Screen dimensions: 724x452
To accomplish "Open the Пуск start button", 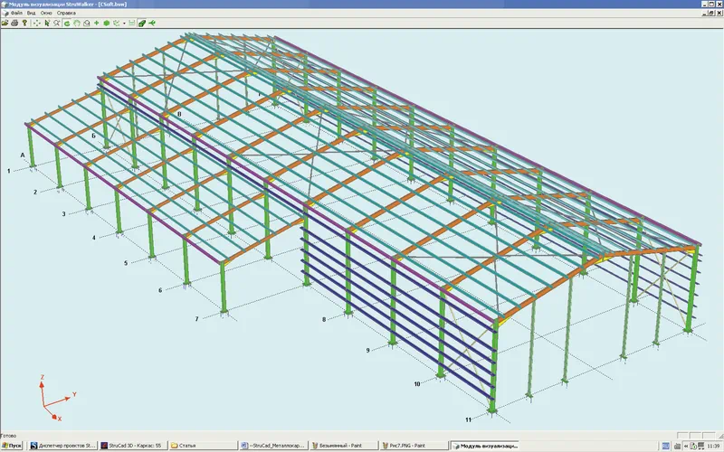I will pos(12,446).
